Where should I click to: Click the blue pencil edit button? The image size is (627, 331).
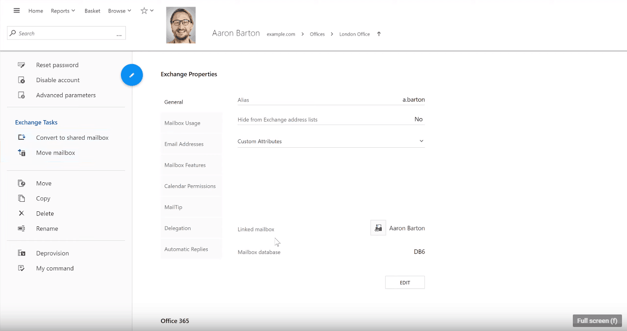click(132, 75)
